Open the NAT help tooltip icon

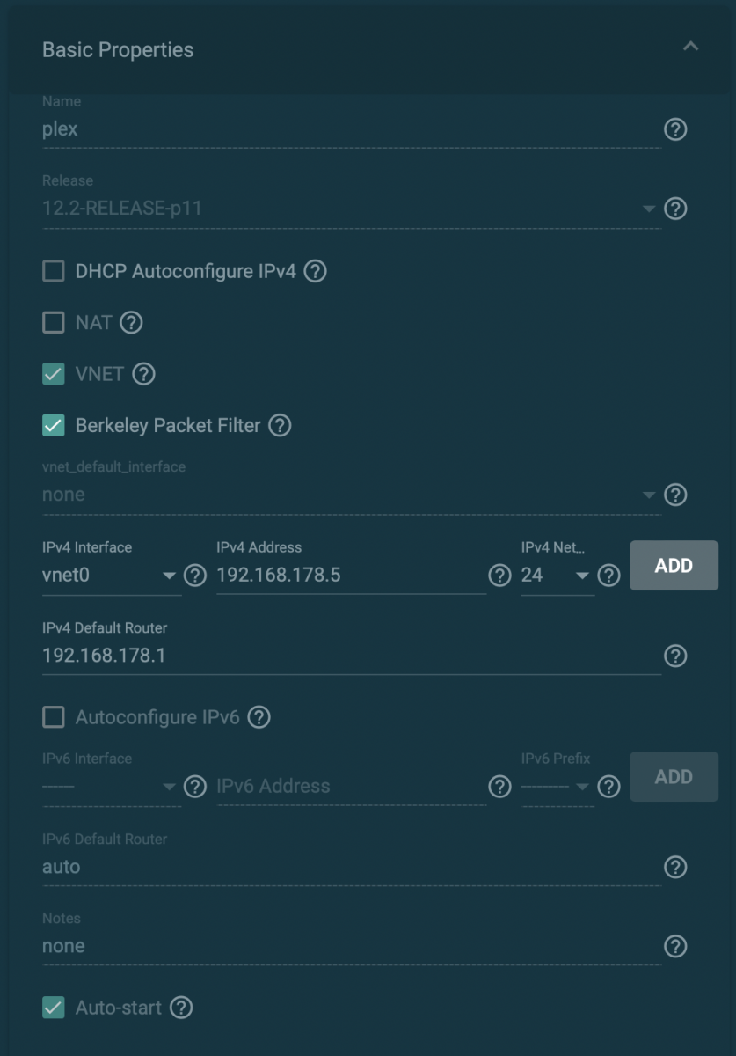pos(131,323)
